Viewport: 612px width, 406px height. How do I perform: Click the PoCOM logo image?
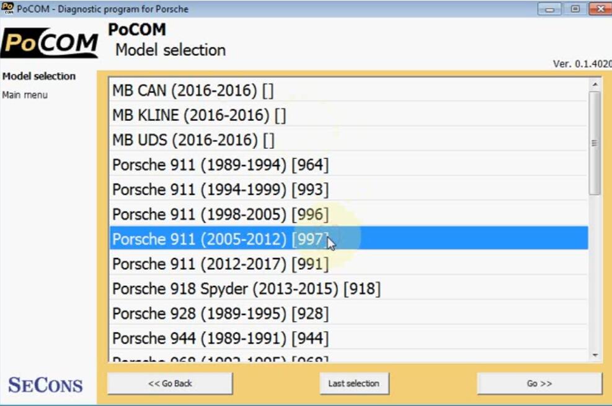pos(50,43)
